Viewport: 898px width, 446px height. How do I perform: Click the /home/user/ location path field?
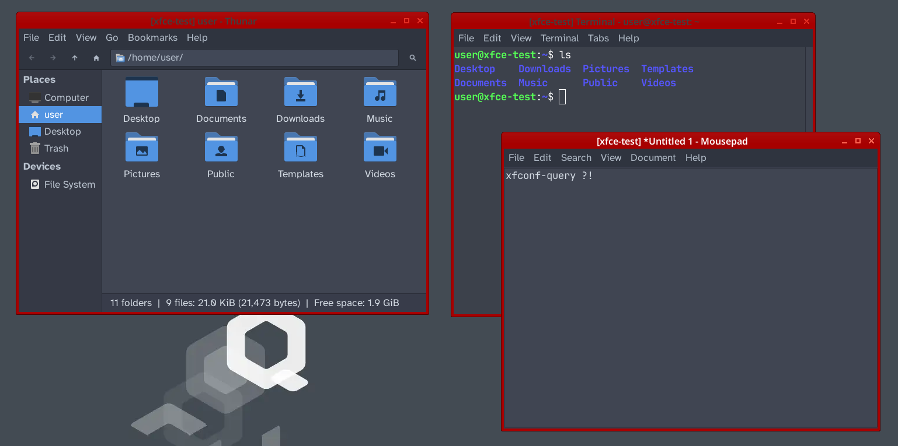tap(257, 58)
